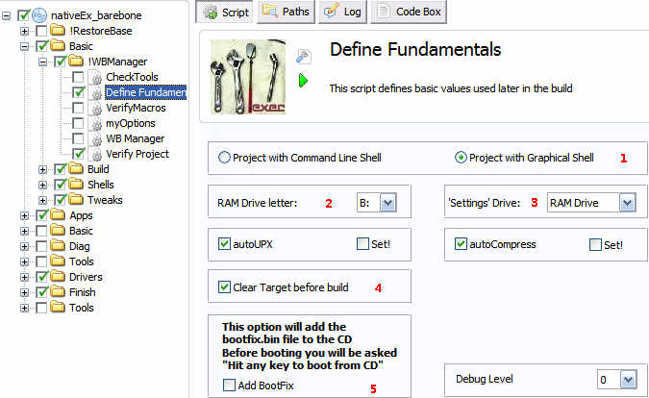The height and width of the screenshot is (398, 649).
Task: Collapse the !WBManager tree node
Action: tap(42, 62)
